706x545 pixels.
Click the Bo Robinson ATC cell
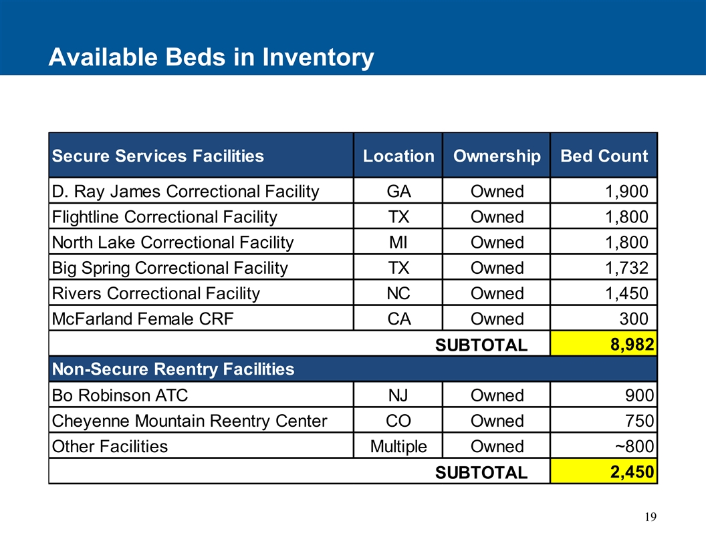click(120, 395)
